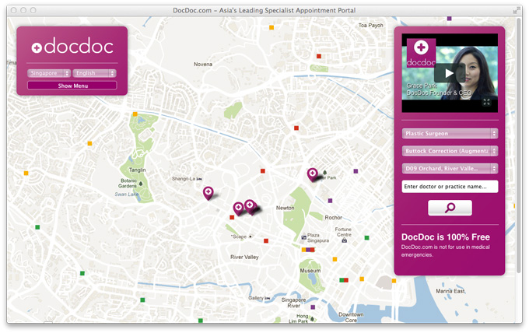Select the clinic pin near Shangri-La
The height and width of the screenshot is (333, 529).
[208, 193]
